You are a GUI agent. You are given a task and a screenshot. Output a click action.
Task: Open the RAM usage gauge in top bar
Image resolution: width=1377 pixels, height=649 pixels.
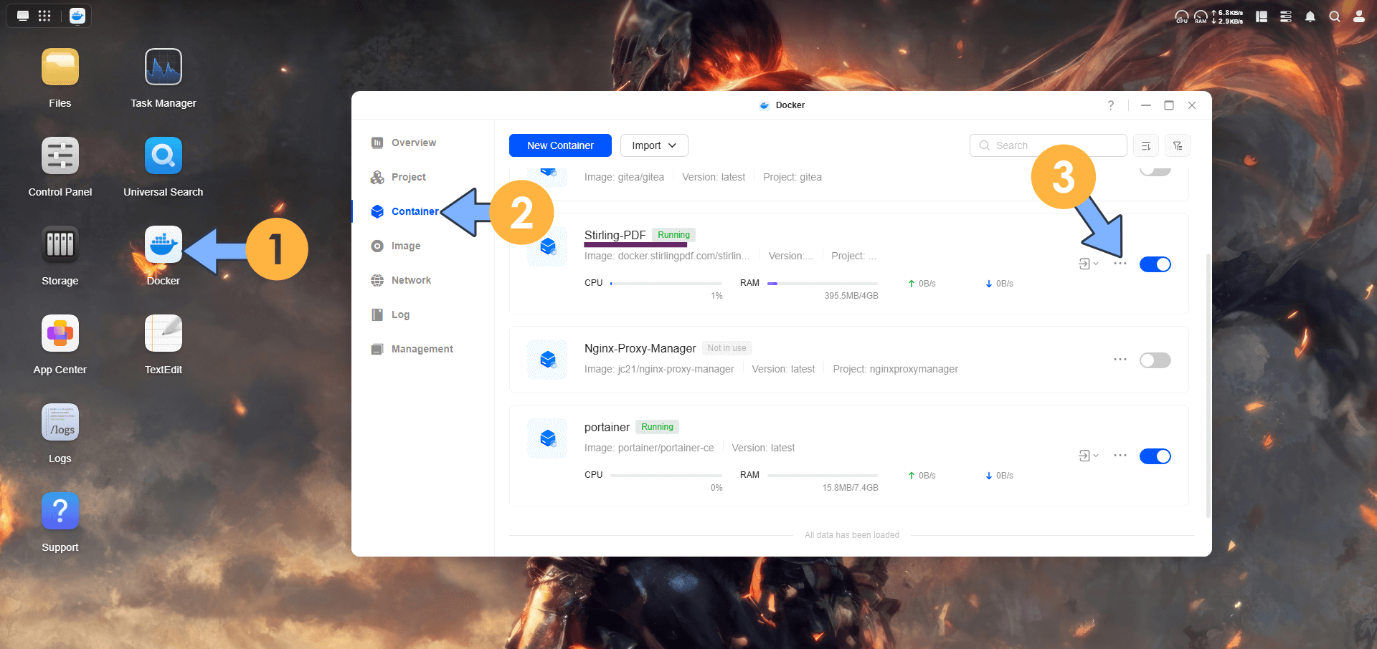pos(1201,16)
